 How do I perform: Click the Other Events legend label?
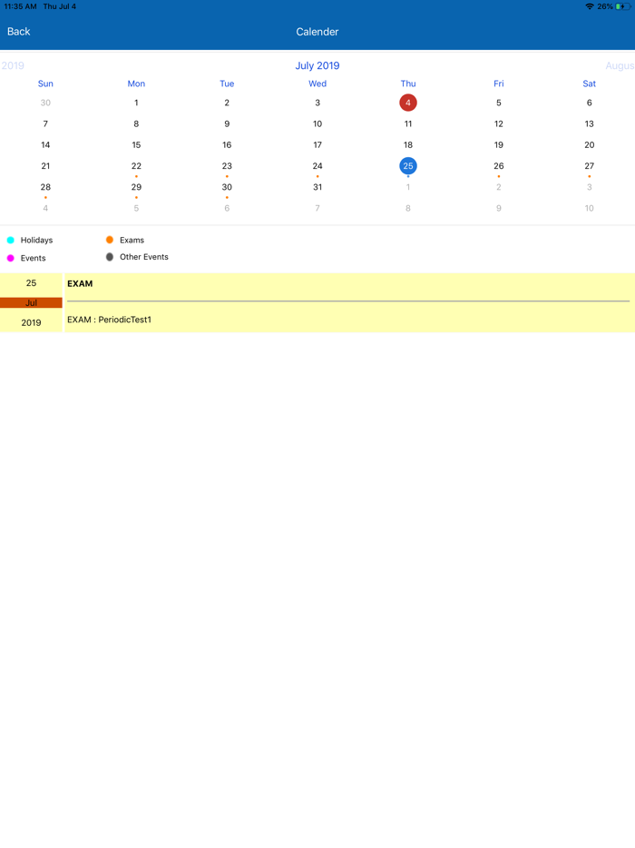pyautogui.click(x=143, y=257)
